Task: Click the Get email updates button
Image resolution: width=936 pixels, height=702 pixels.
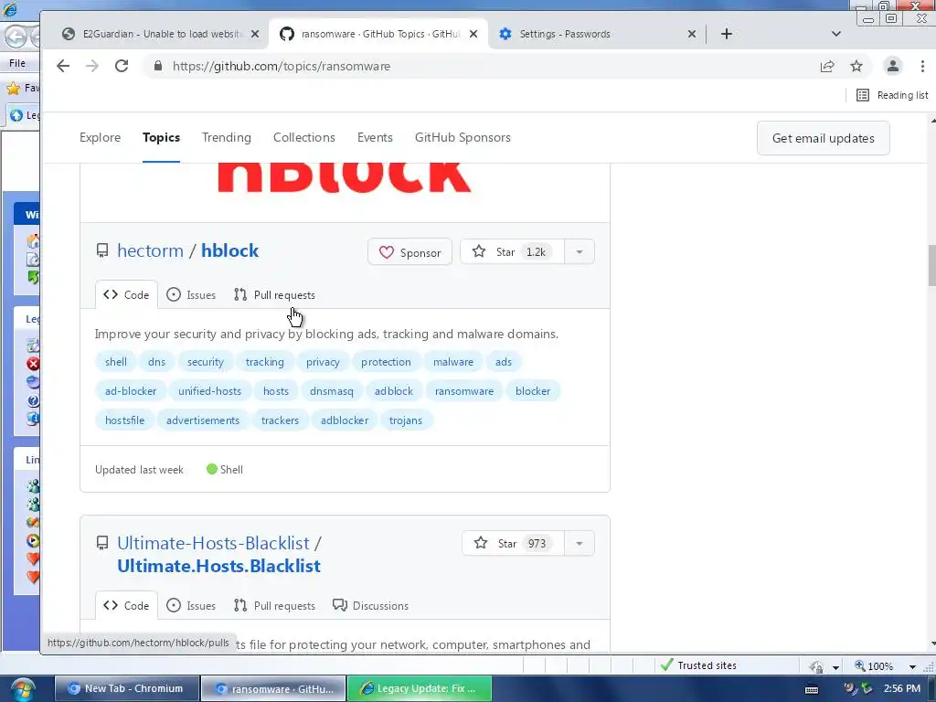Action: 824,139
